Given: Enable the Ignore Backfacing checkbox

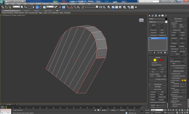Looking at the screenshot, I should [x=150, y=65].
